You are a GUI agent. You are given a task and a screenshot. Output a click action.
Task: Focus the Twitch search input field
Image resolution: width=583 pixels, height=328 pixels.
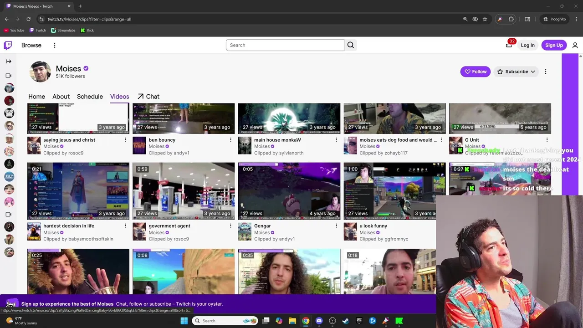pyautogui.click(x=285, y=45)
